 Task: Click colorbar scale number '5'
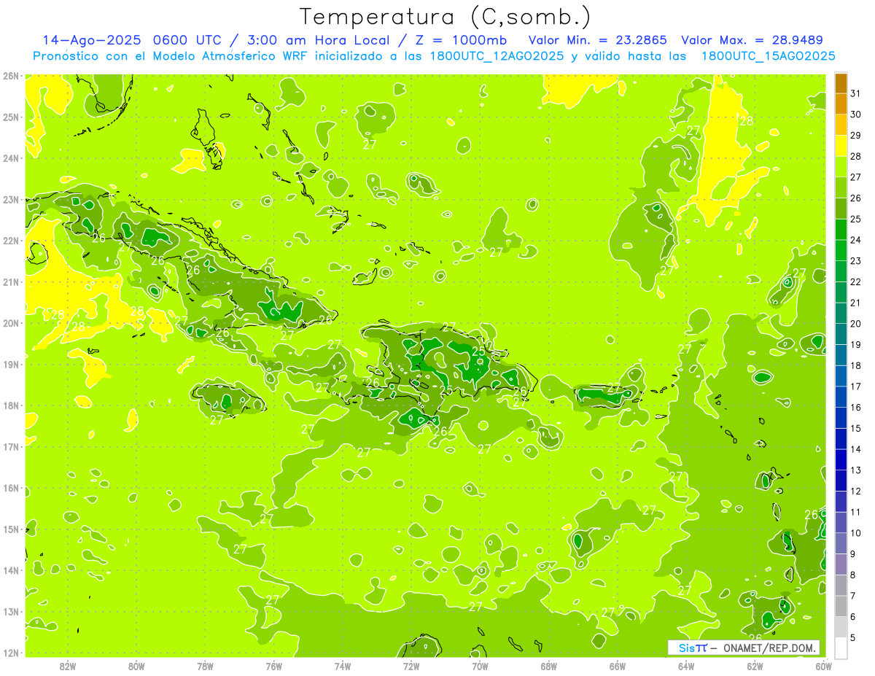click(853, 638)
